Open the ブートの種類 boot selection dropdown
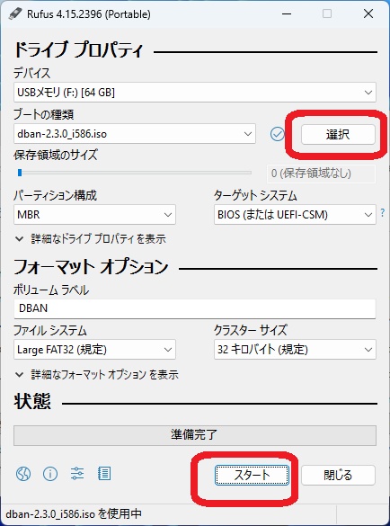The image size is (390, 526). coord(135,134)
